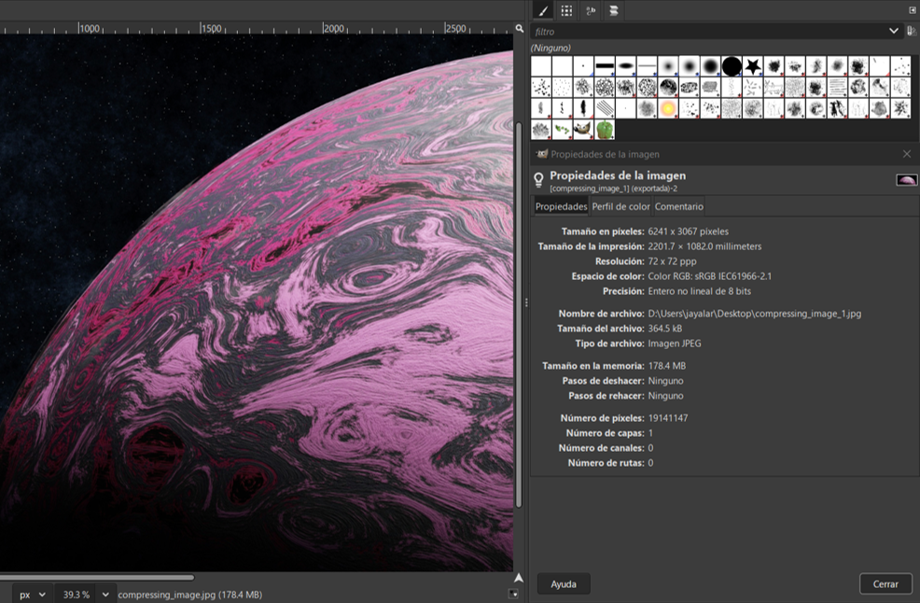Select the fuzzy round brush beside the solid circle
920x603 pixels.
click(x=710, y=65)
